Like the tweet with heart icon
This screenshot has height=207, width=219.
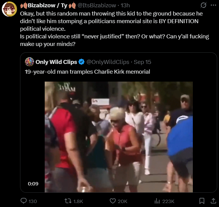tap(113, 201)
